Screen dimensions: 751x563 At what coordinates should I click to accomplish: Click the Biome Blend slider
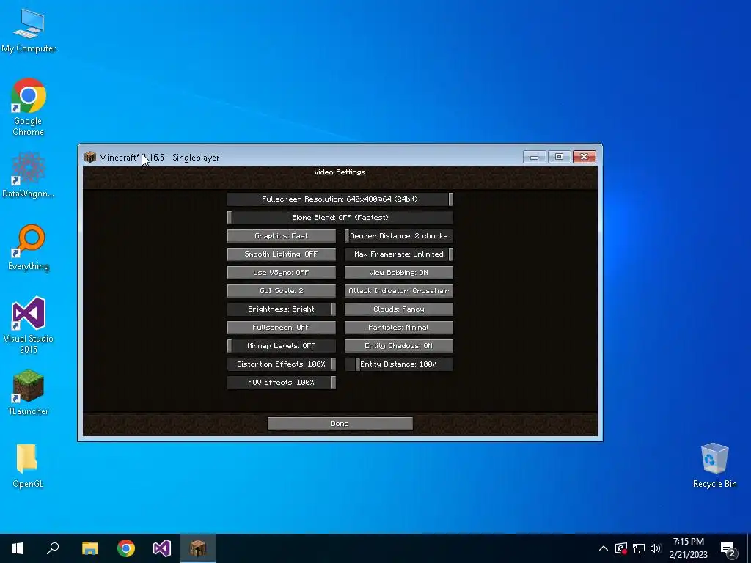tap(340, 217)
